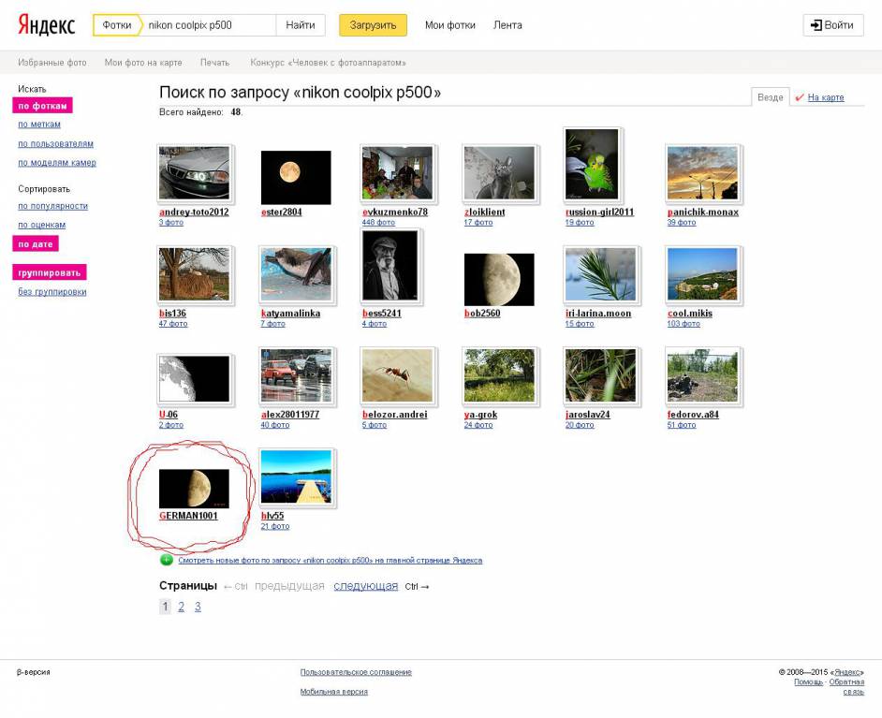The image size is (882, 718).
Task: Select search filter по меткам
Action: tap(39, 125)
